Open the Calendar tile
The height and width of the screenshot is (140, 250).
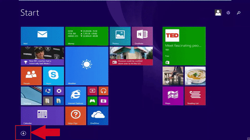point(42,116)
